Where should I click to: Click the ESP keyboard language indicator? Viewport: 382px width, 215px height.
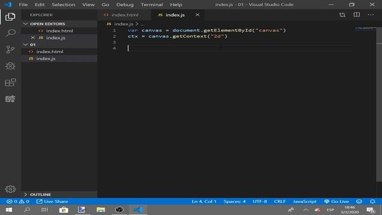pos(330,210)
